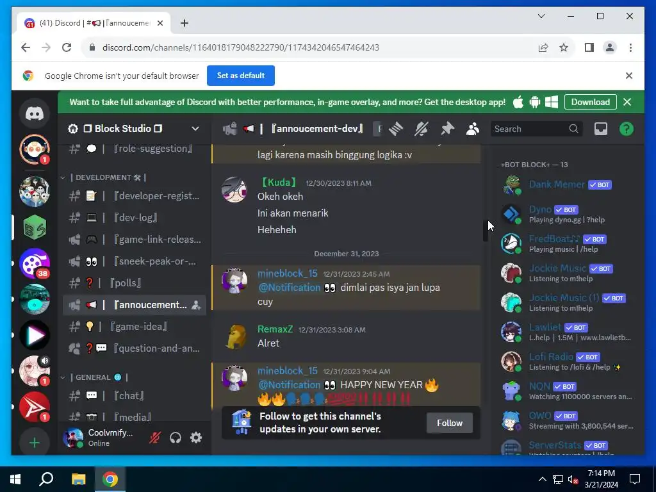Open the Inbox icon

(x=601, y=129)
